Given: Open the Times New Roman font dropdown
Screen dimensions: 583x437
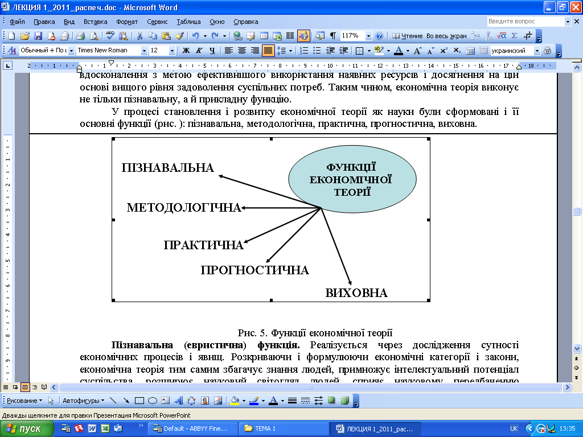Looking at the screenshot, I should click(x=144, y=51).
